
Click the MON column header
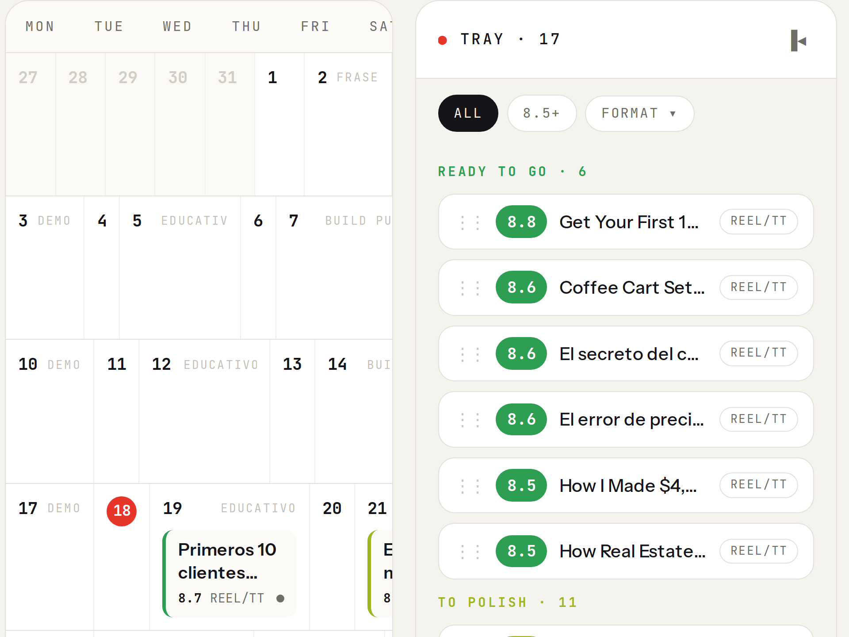tap(40, 27)
